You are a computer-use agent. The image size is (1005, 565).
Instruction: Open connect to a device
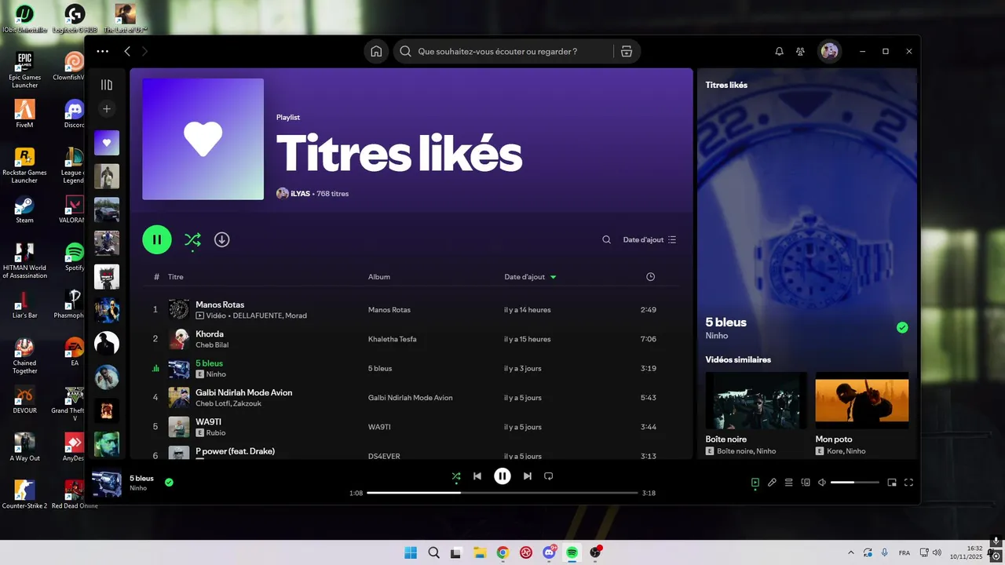(x=806, y=483)
